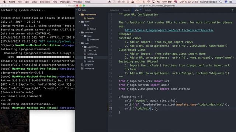Open the Apple menu
236x132 pixels.
(x=4, y=2)
